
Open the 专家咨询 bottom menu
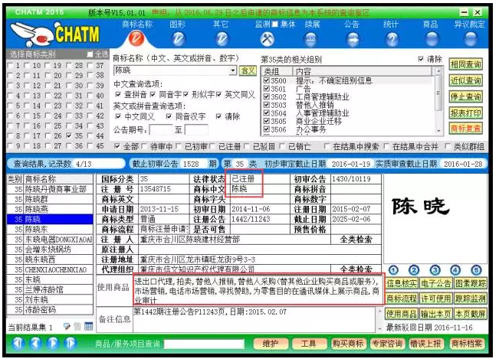387,344
